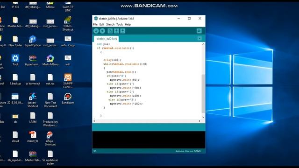The height and width of the screenshot is (168, 299).
Task: Select the TOAD - Shortcut desktop icon
Action: coord(68,24)
